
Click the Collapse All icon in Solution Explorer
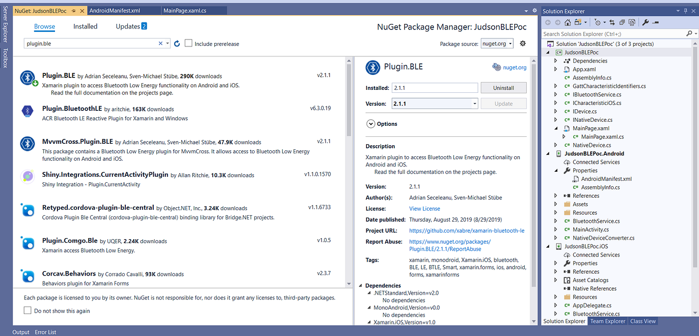pyautogui.click(x=622, y=22)
